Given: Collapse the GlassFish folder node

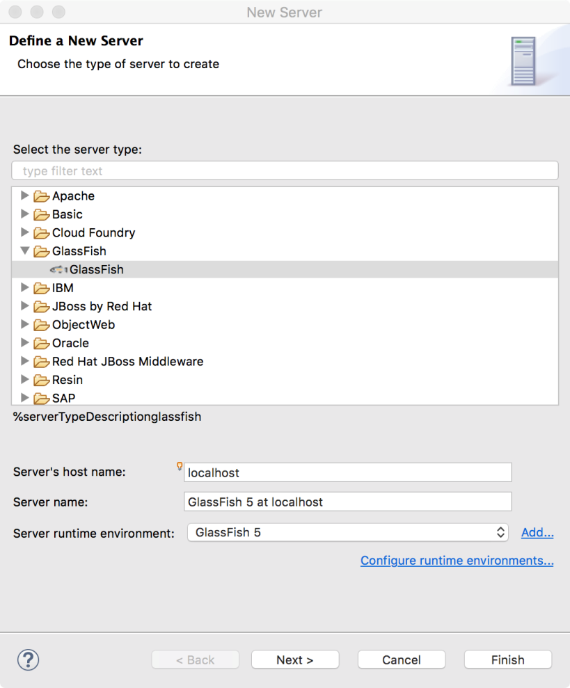Looking at the screenshot, I should (25, 250).
